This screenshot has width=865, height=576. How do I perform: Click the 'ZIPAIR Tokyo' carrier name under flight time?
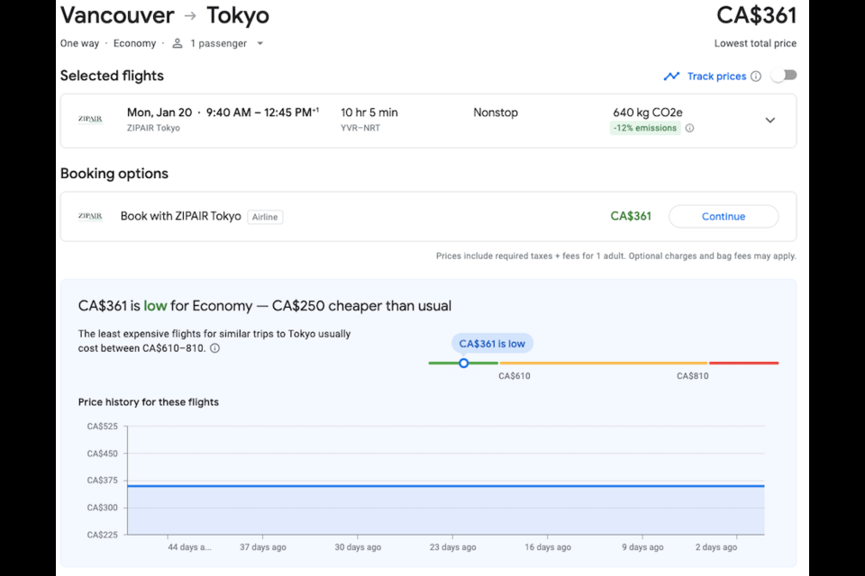[153, 128]
